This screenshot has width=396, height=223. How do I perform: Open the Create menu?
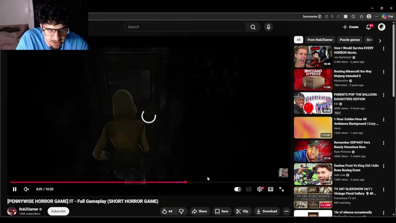click(x=351, y=27)
